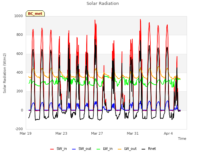Image resolution: width=206 pixels, height=155 pixels.
Task: Click the Solar Radiation chart title
Action: pyautogui.click(x=103, y=4)
